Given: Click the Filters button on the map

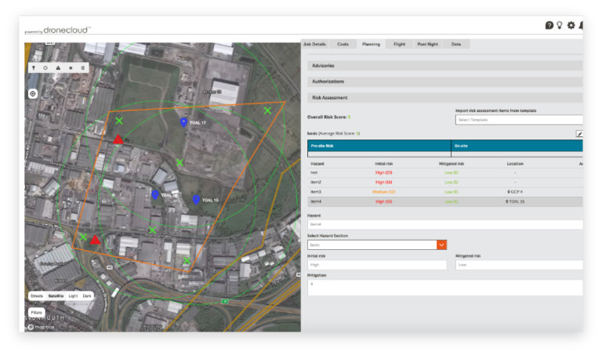Looking at the screenshot, I should [36, 312].
